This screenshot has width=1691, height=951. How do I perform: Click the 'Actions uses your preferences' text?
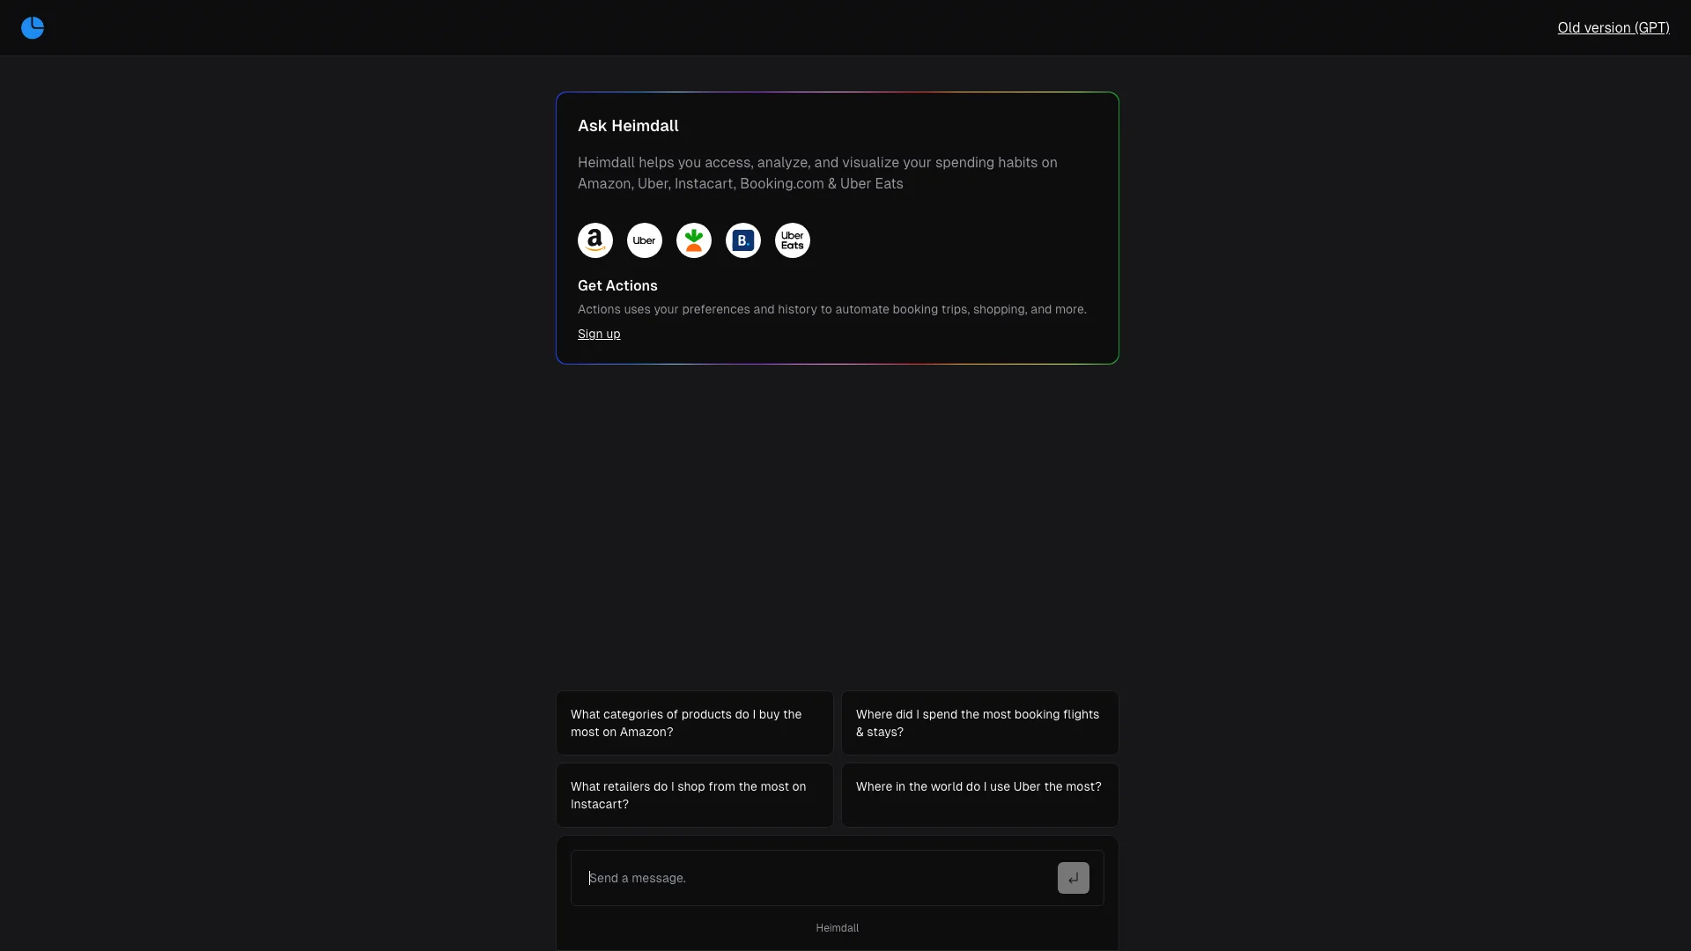click(832, 309)
